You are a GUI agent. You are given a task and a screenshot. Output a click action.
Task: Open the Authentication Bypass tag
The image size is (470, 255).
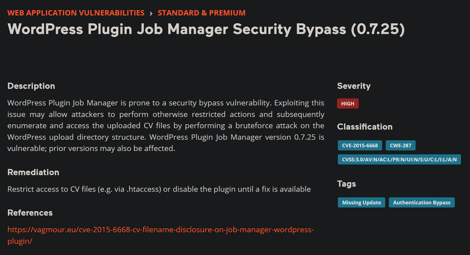point(422,202)
